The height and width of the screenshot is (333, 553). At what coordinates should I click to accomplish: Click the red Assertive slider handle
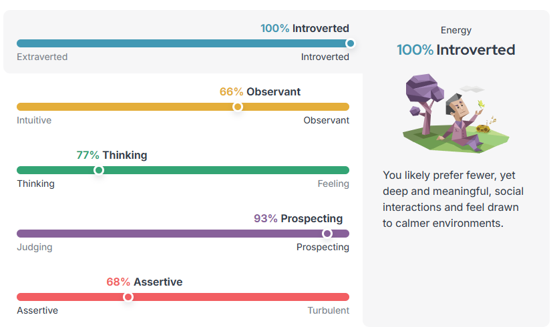click(x=128, y=297)
